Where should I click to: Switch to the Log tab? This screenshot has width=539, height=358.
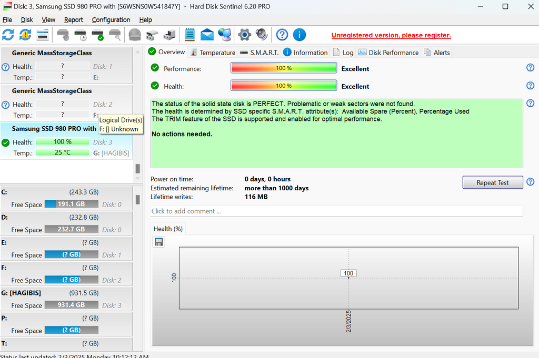[343, 53]
